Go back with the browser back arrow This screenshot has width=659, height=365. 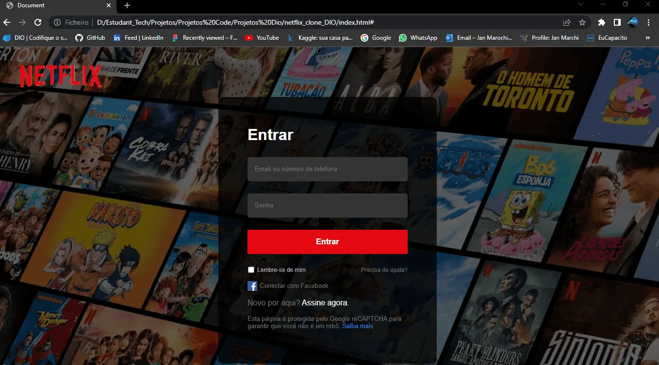tap(7, 22)
